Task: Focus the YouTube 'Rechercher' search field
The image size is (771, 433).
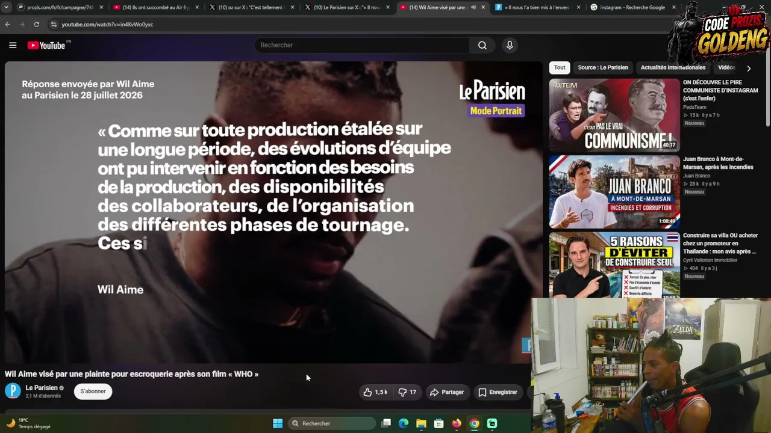Action: pyautogui.click(x=362, y=45)
